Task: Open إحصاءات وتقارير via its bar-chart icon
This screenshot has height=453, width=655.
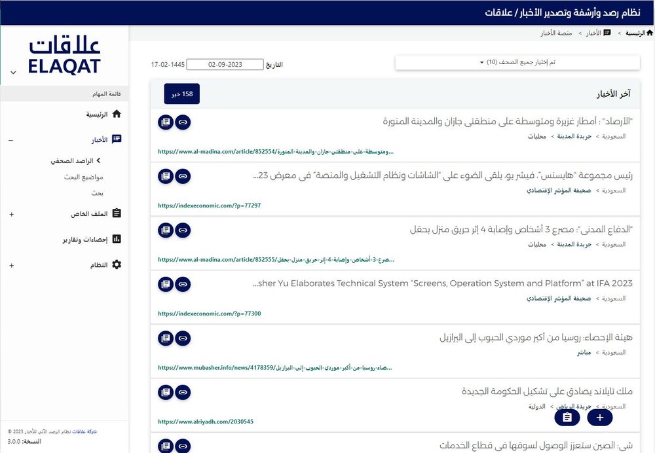Action: pos(118,238)
